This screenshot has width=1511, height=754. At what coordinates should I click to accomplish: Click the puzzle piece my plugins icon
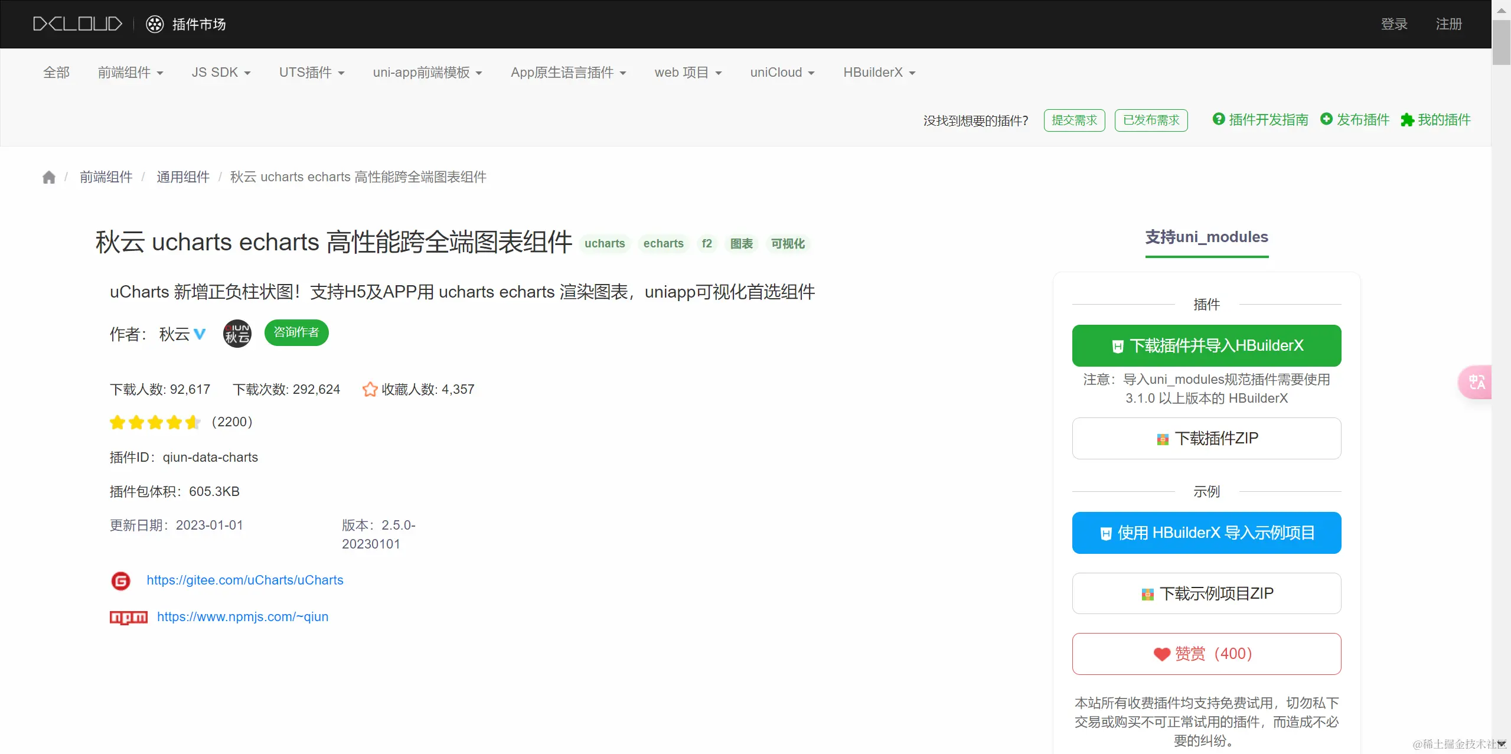(1408, 120)
